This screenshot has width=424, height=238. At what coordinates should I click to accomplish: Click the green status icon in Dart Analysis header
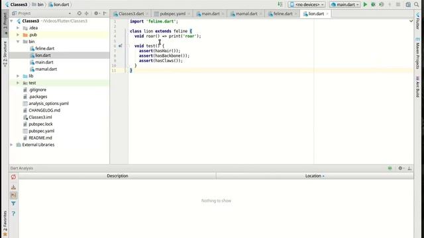(x=390, y=168)
